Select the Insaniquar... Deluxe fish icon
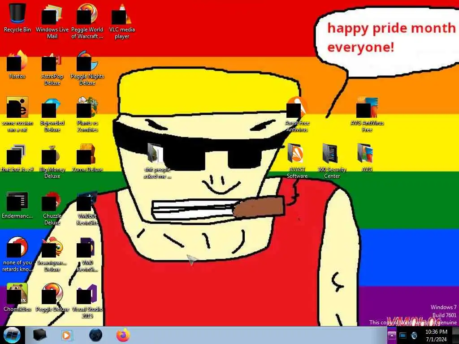The width and height of the screenshot is (459, 344). 52,254
